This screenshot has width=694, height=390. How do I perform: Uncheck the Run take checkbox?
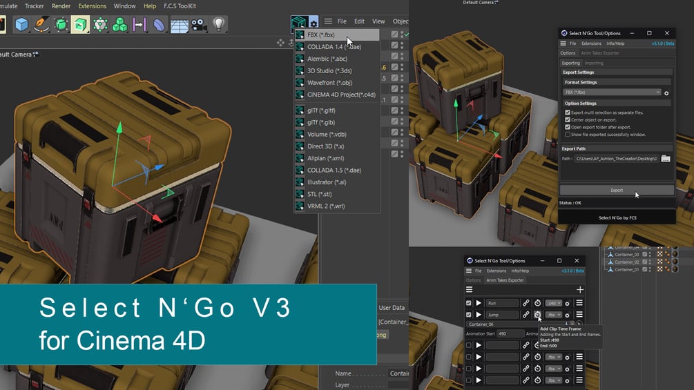pos(469,303)
